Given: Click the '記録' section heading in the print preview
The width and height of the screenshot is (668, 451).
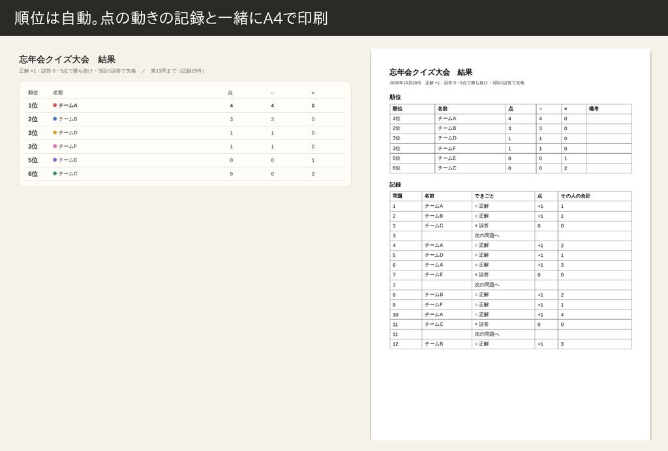Looking at the screenshot, I should pos(395,184).
